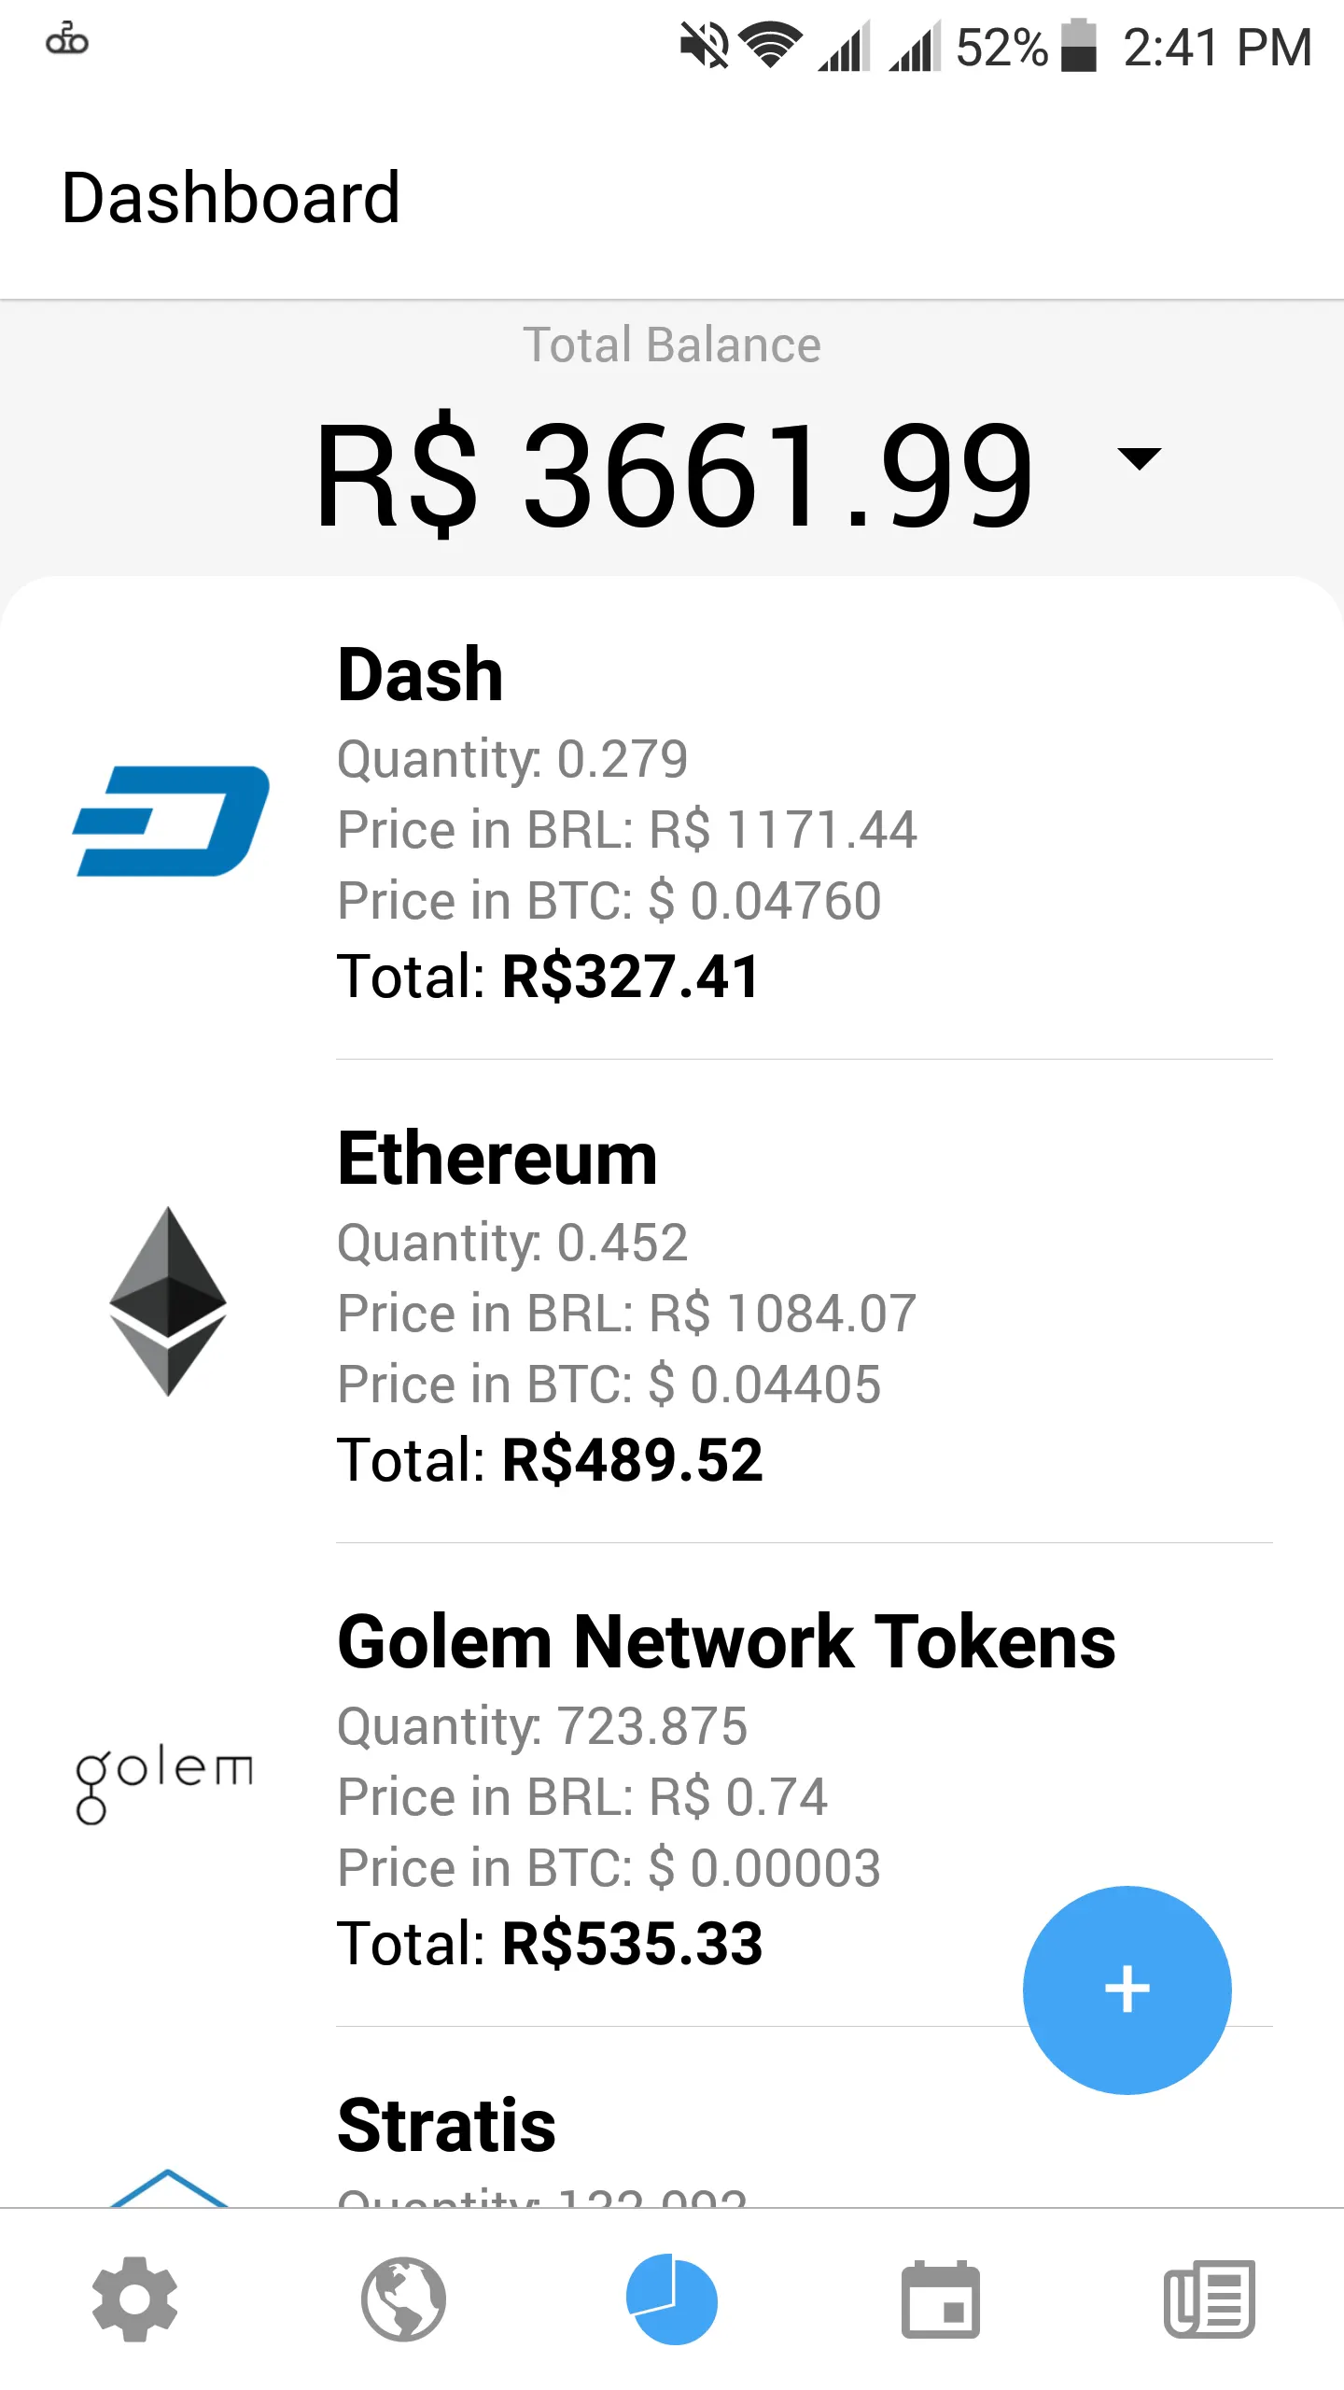The width and height of the screenshot is (1344, 2390).
Task: Open the globe market tab
Action: (403, 2299)
